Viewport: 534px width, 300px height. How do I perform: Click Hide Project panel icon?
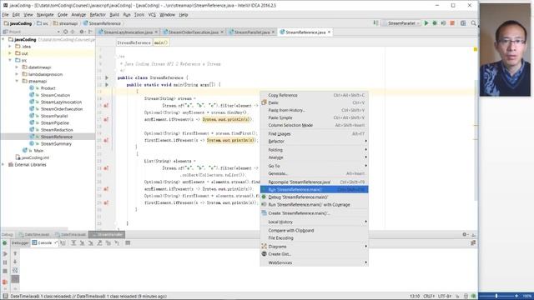click(x=90, y=32)
